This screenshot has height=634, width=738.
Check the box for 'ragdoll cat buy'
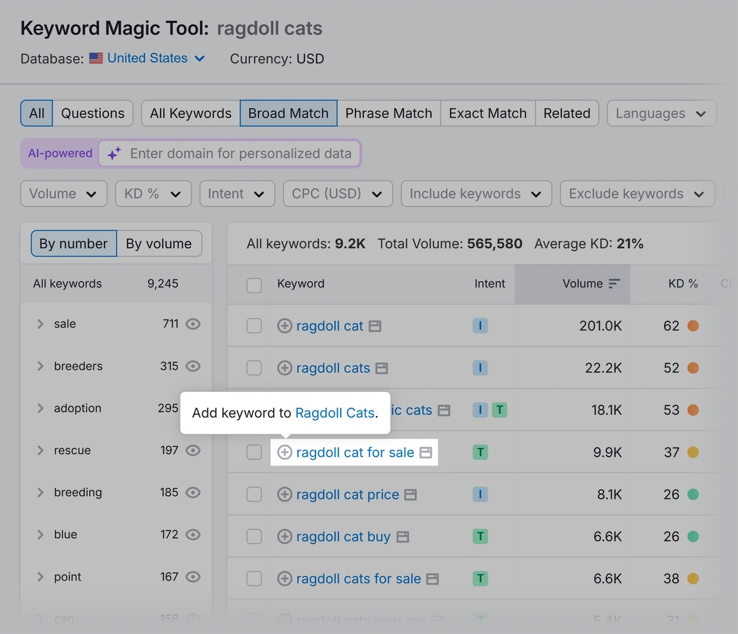pyautogui.click(x=254, y=537)
